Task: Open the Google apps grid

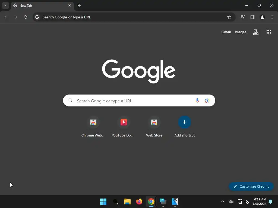Action: pyautogui.click(x=269, y=32)
